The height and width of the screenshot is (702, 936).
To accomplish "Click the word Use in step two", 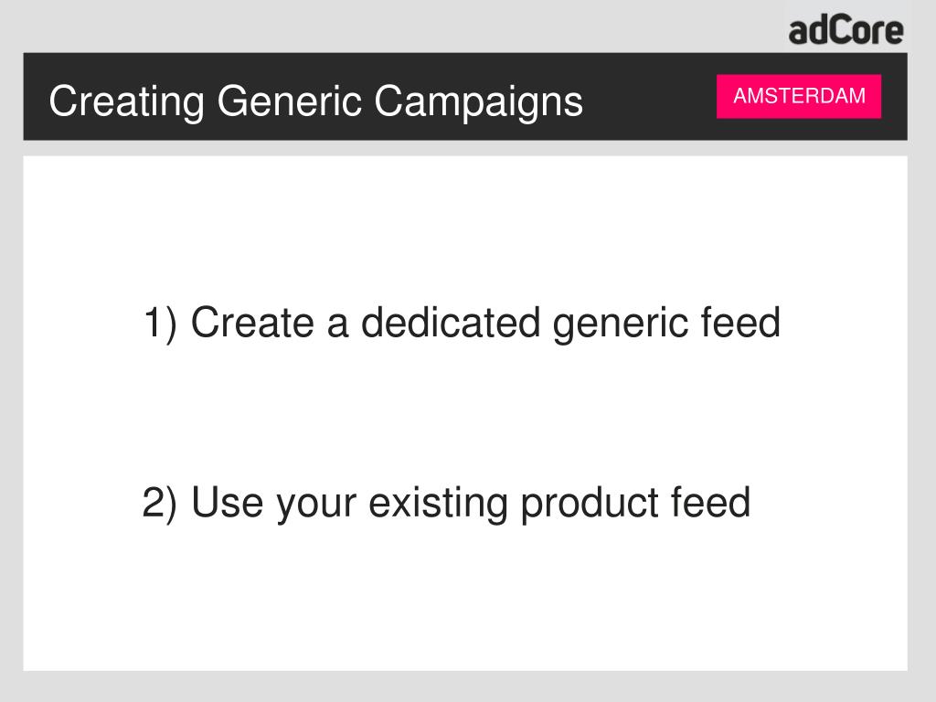I will (x=227, y=502).
